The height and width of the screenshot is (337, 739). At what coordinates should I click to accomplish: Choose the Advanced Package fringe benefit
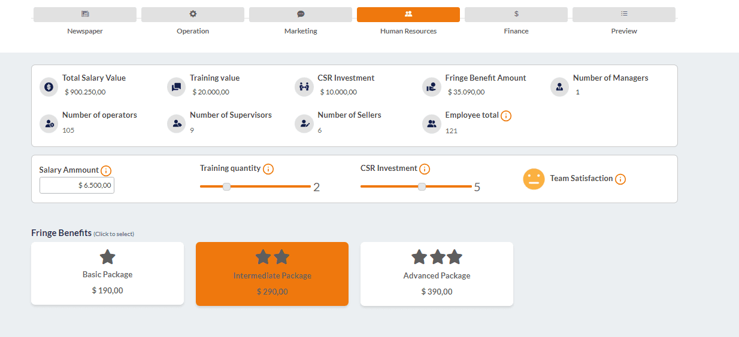tap(437, 274)
